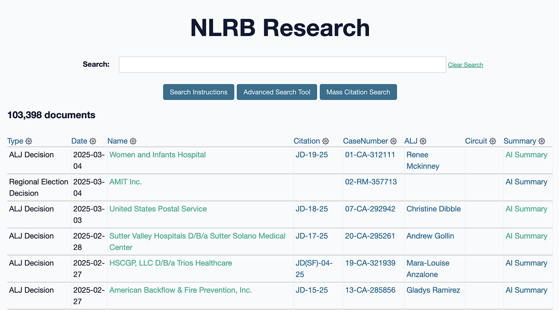This screenshot has height=310, width=559.
Task: Open AI Summary for American Backflow row
Action: pos(526,290)
